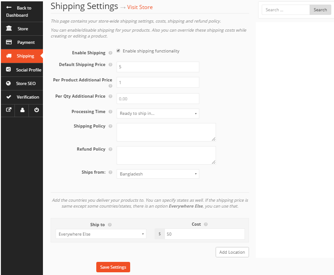This screenshot has height=275, width=334.
Task: Click the external link icon in sidebar
Action: [x=8, y=110]
